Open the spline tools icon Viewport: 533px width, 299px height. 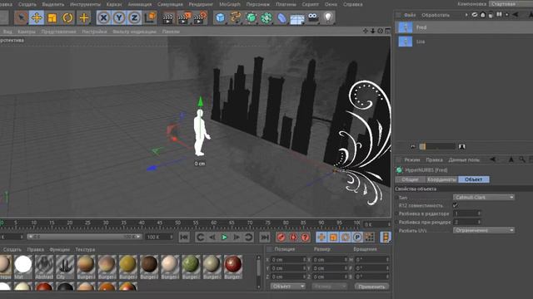pos(236,17)
